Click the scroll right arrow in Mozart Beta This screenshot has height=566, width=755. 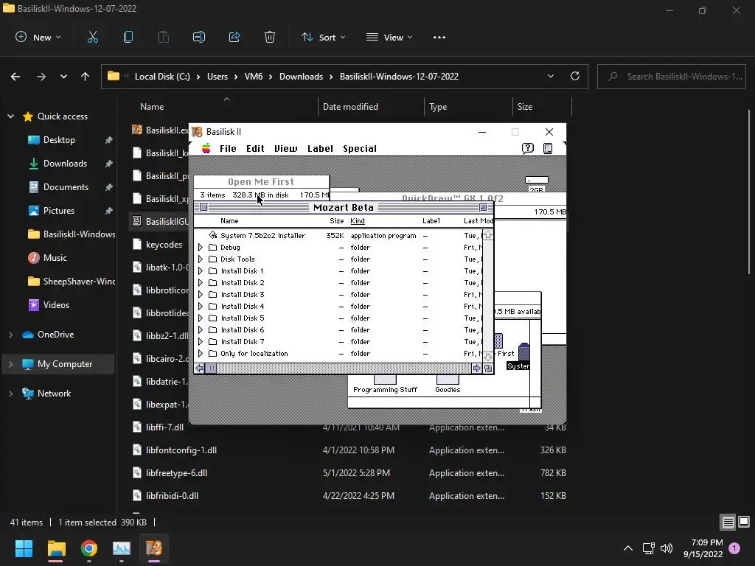coord(477,368)
